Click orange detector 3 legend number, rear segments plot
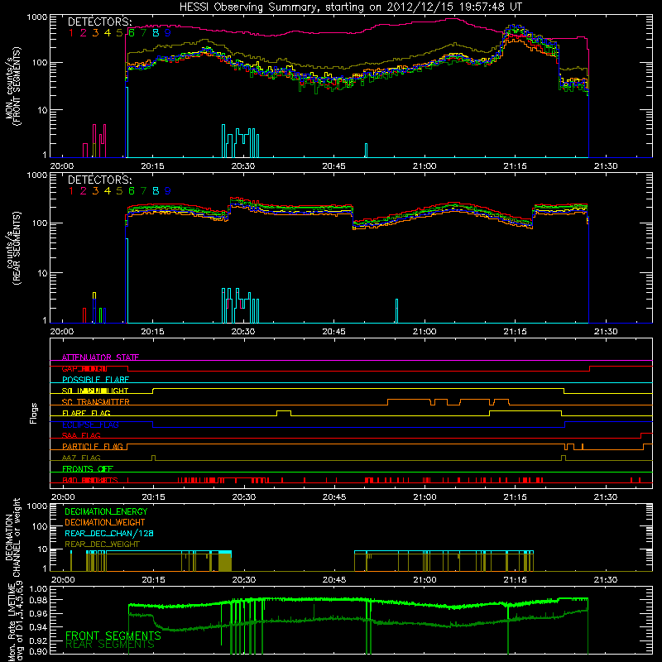 [x=95, y=191]
